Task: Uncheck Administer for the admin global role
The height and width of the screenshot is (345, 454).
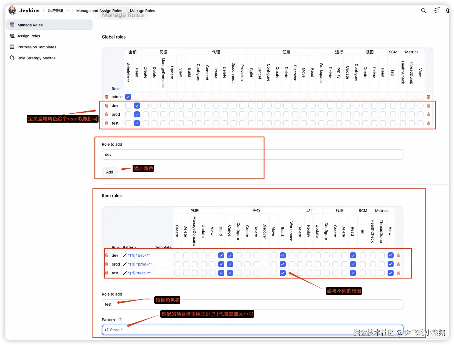Action: pyautogui.click(x=128, y=97)
